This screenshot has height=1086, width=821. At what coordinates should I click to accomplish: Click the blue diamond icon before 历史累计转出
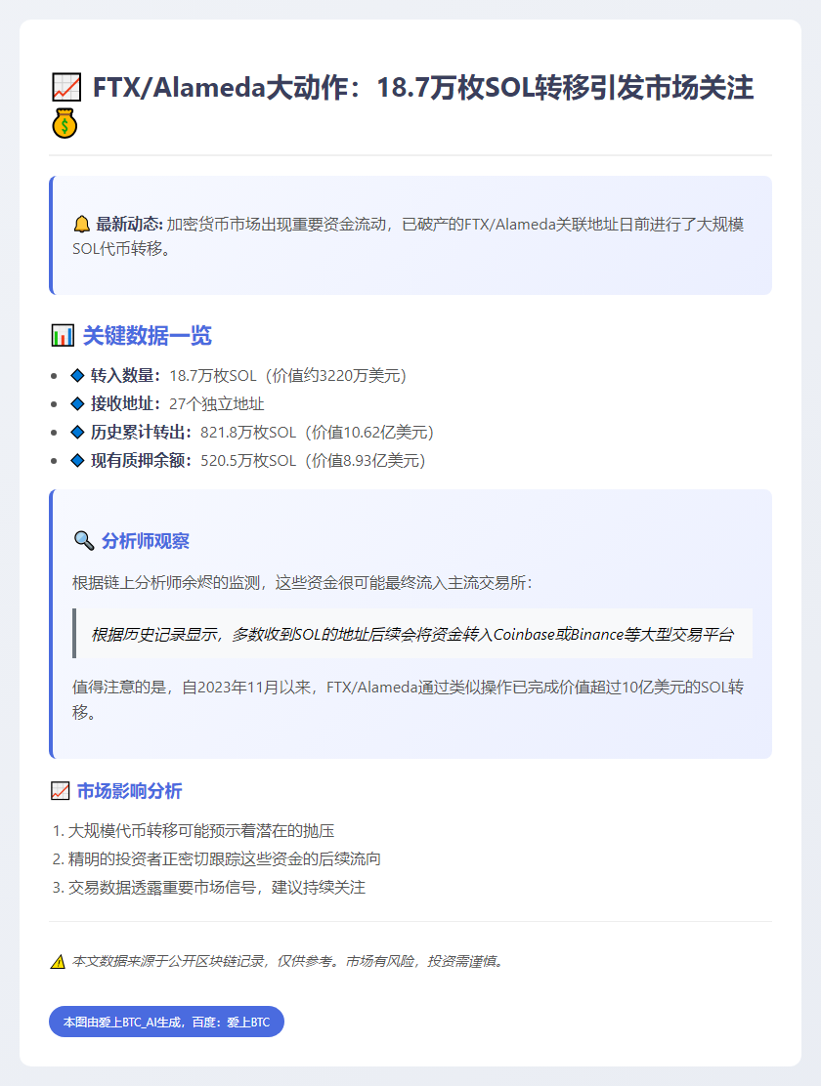77,433
